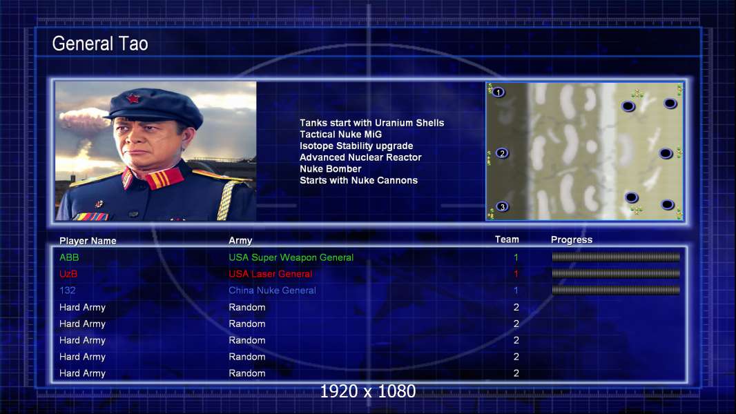Click the battlefield minimap preview
736x414 pixels.
point(584,151)
